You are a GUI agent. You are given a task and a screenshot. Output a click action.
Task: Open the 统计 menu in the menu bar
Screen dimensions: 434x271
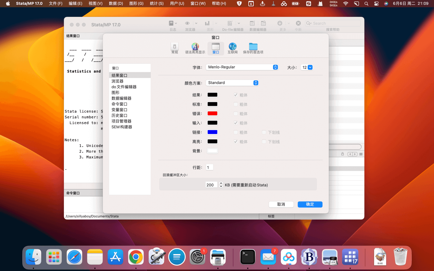point(157,3)
